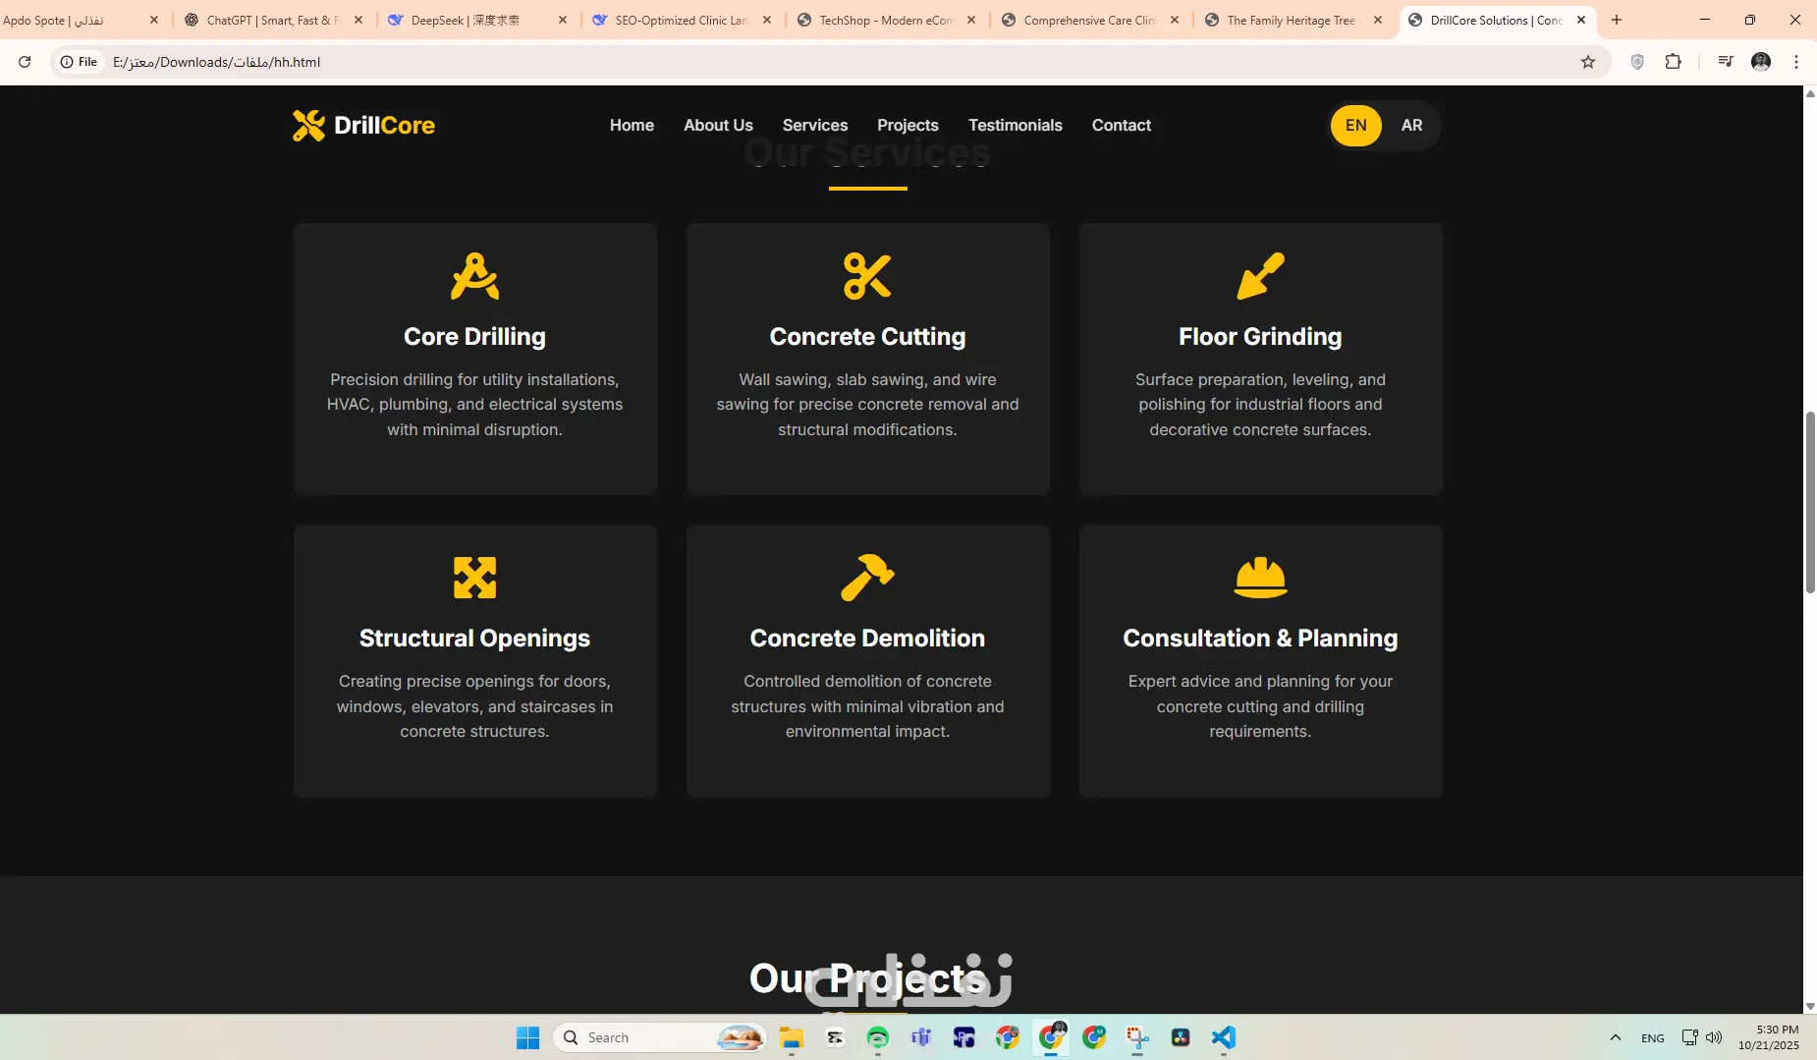
Task: Open Projects in the navigation bar
Action: [x=908, y=126]
